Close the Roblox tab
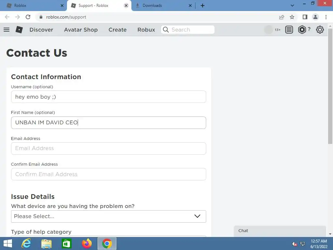 point(62,6)
